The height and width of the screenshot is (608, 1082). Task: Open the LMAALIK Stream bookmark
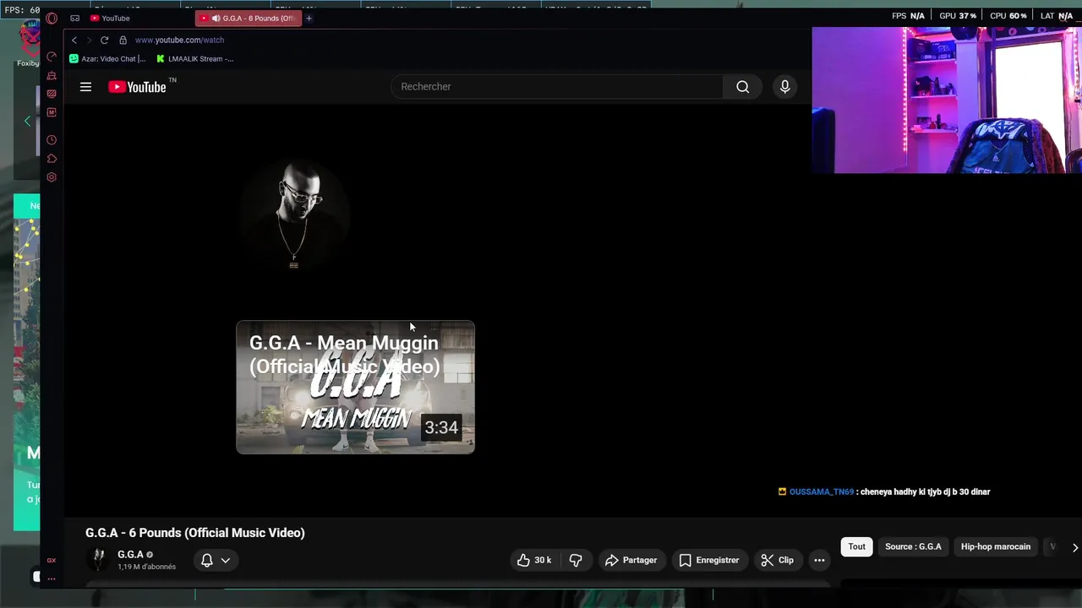[x=194, y=59]
